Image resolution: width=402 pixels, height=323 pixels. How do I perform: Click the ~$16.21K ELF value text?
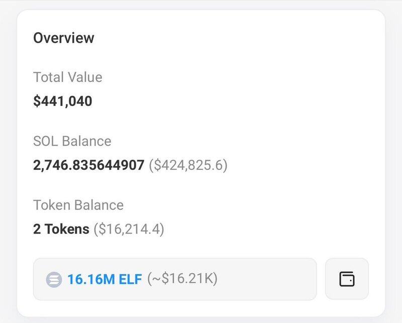click(182, 279)
